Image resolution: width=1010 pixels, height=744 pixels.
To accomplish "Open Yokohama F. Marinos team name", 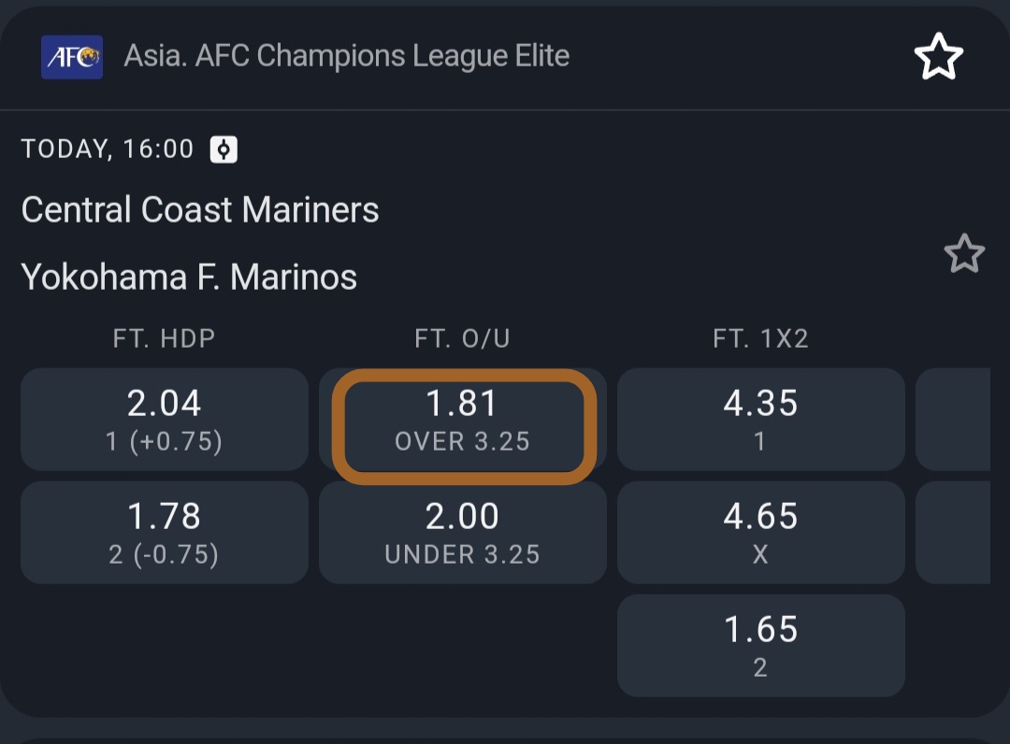I will [x=189, y=277].
